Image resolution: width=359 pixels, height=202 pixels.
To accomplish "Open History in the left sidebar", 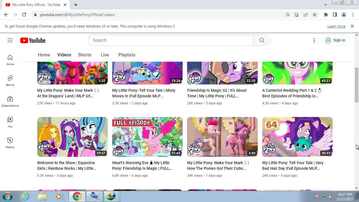I will point(10,143).
